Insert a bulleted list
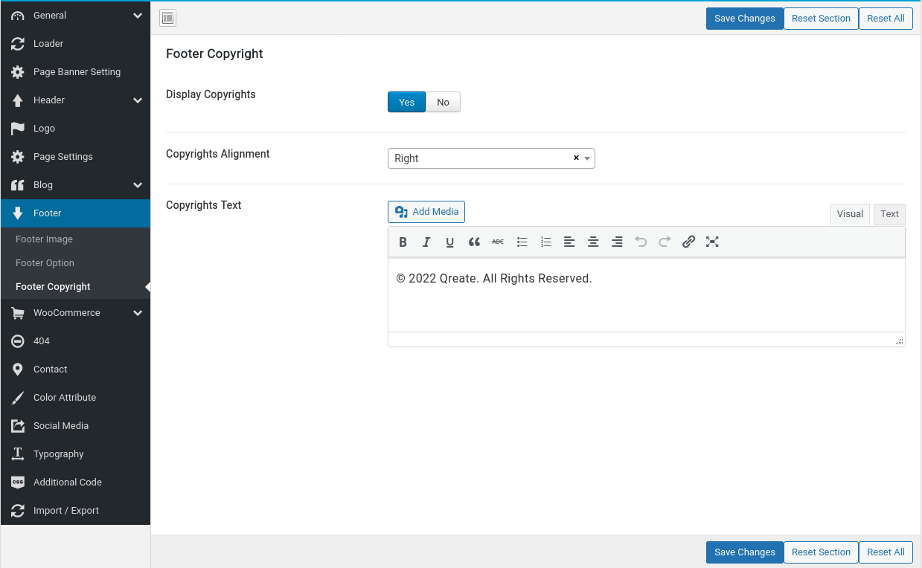 522,242
